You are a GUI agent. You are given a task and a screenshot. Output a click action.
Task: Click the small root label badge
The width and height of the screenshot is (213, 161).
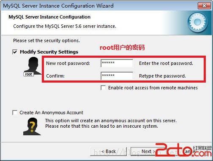[x=29, y=74]
